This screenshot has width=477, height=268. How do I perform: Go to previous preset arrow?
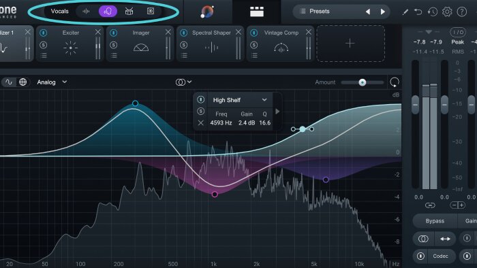(368, 12)
